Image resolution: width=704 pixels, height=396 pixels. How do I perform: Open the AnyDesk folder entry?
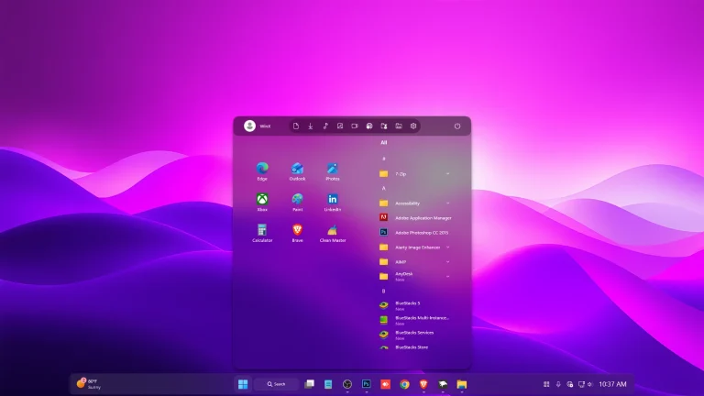pos(415,277)
